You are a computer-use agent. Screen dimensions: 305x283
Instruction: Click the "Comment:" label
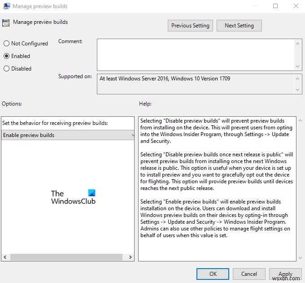pos(70,41)
